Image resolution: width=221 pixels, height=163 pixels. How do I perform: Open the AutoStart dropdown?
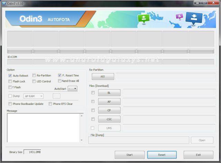point(73,89)
